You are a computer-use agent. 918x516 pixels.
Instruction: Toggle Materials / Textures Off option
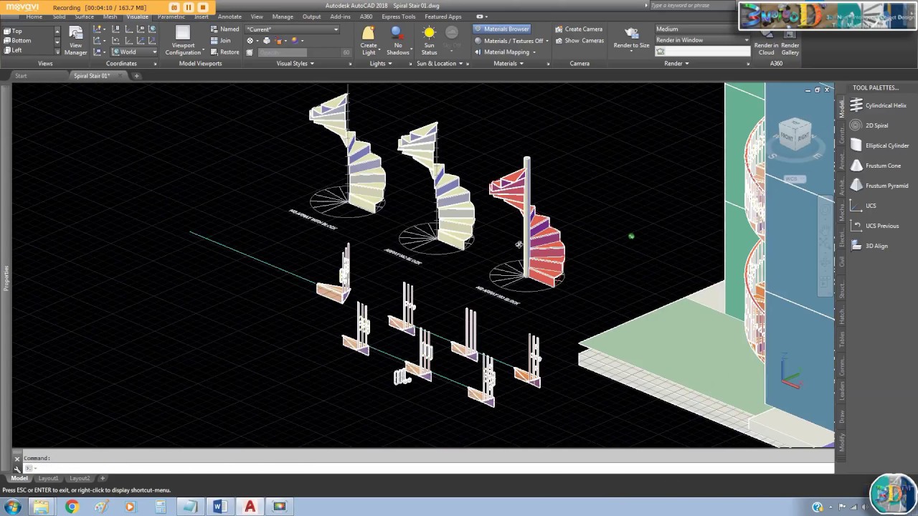511,41
